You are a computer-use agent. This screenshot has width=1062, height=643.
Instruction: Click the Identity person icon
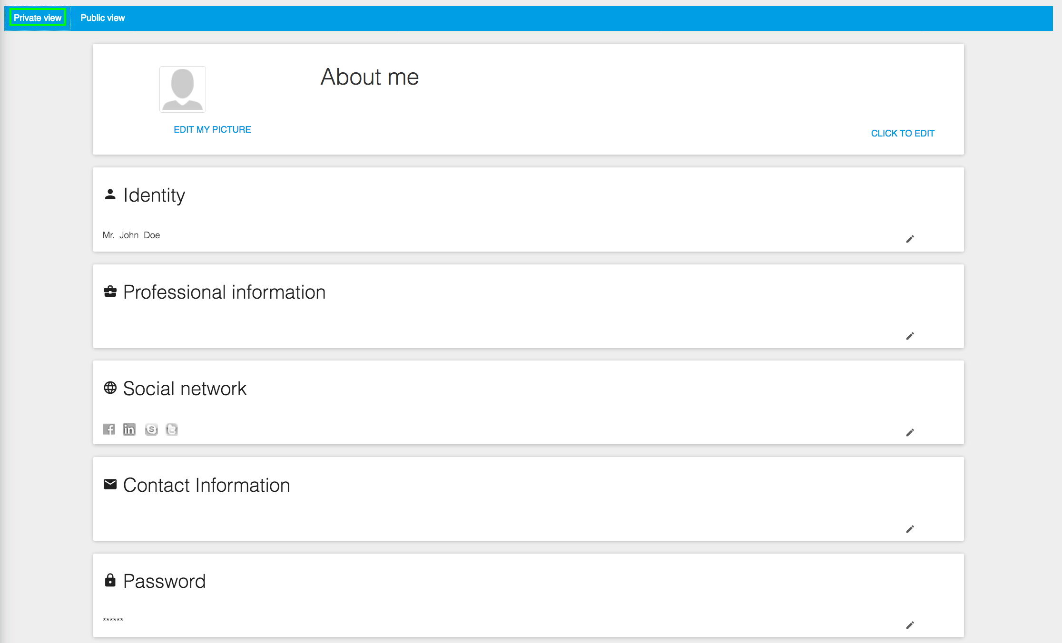point(110,195)
